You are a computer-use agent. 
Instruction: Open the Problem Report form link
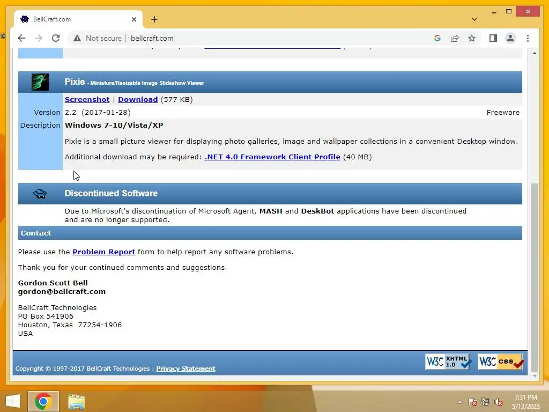point(103,252)
